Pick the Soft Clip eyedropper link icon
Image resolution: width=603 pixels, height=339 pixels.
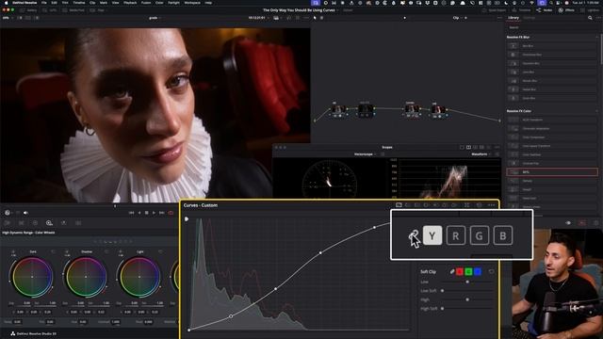452,272
